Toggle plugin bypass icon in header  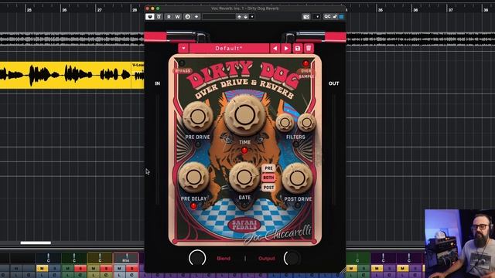coord(159,17)
